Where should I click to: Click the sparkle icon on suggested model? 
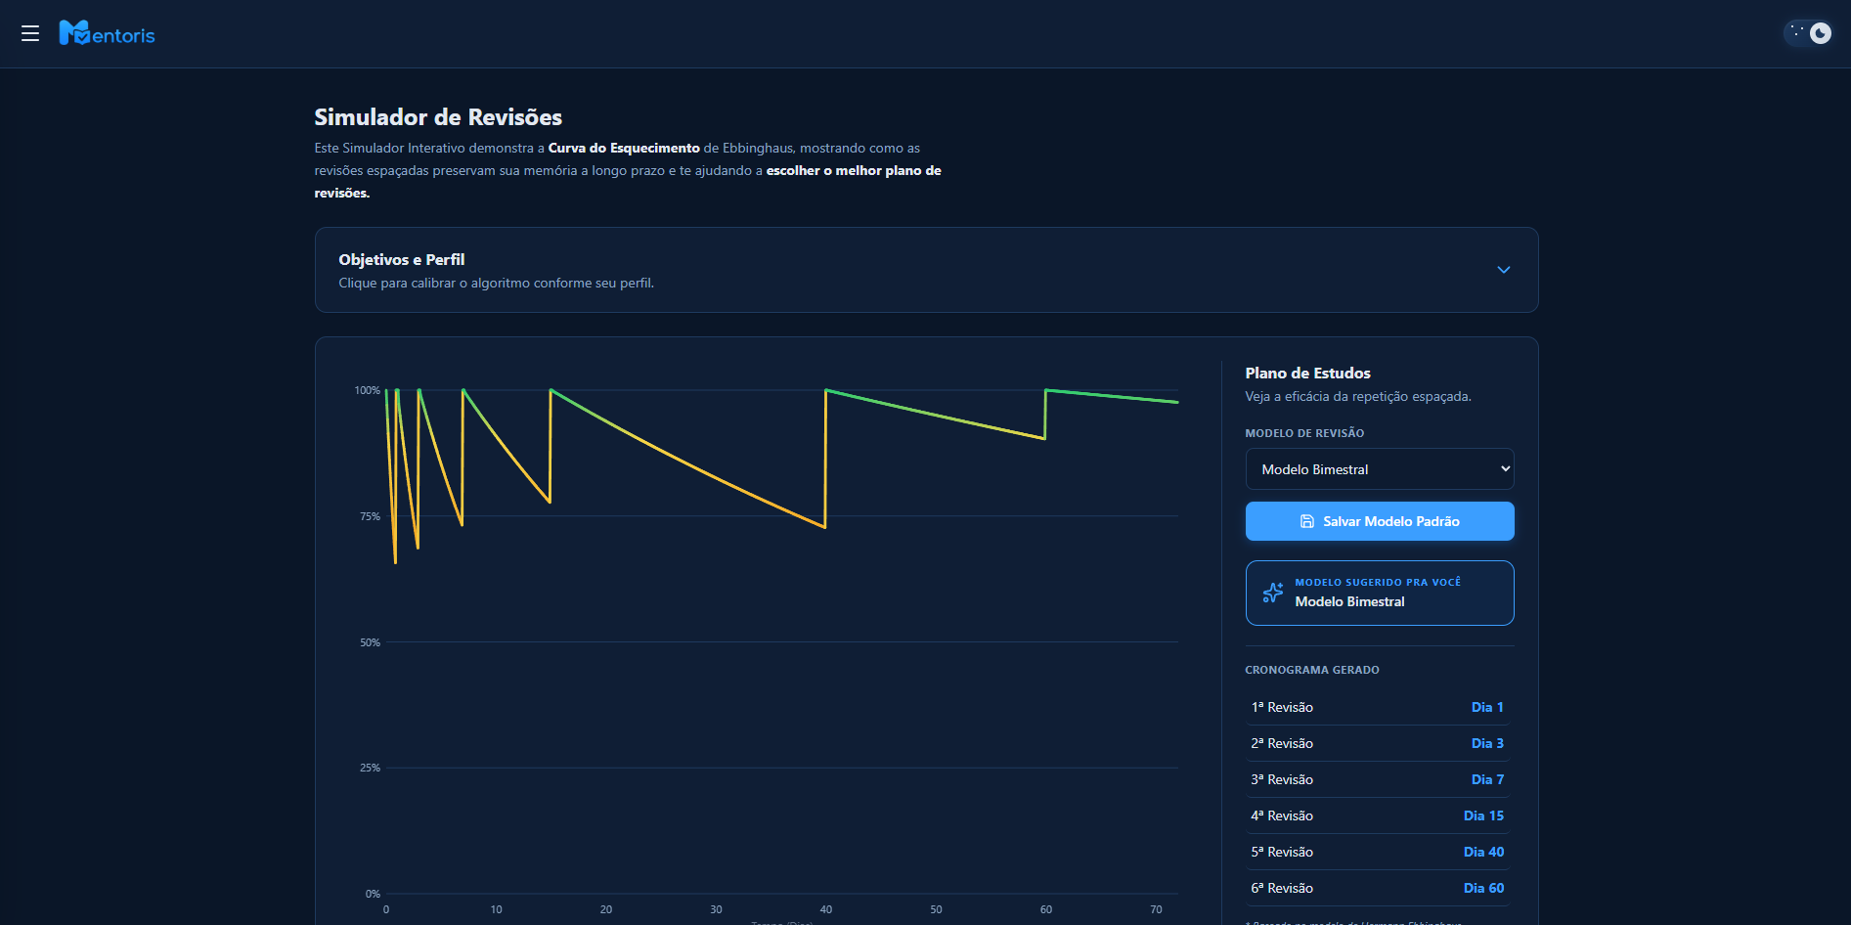1272,593
